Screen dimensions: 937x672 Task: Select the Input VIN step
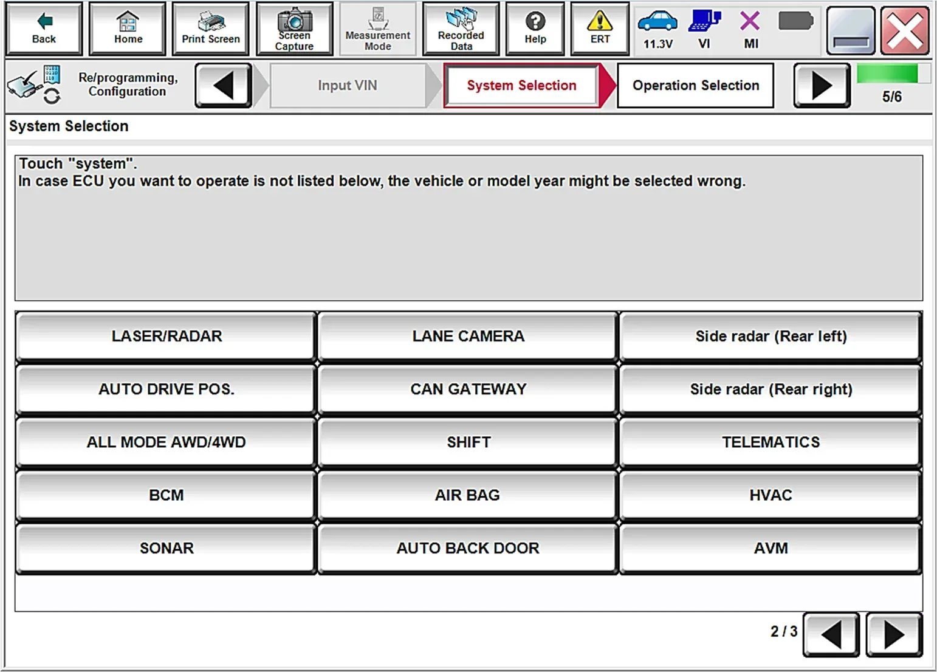348,86
